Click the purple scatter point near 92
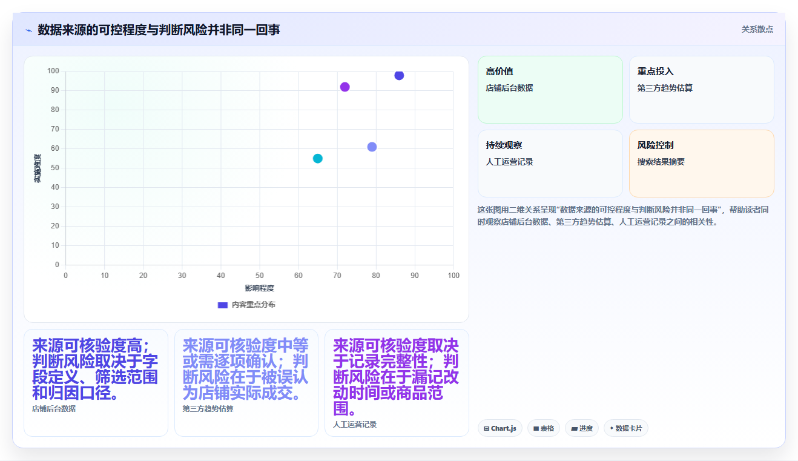This screenshot has height=461, width=798. (345, 87)
